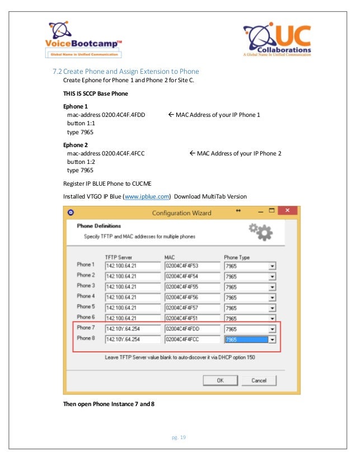Click the VoiceBootcamp logo
The width and height of the screenshot is (357, 462).
click(x=83, y=39)
